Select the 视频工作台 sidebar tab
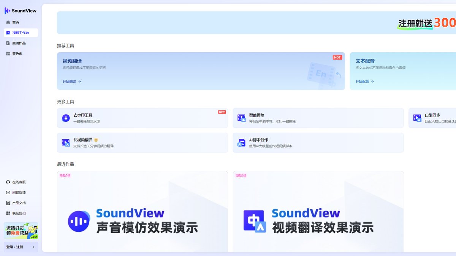Viewport: 456px width, 256px height. [x=21, y=33]
